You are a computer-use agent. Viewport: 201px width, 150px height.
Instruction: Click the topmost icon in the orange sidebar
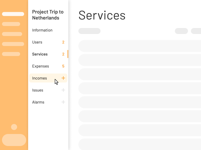(13, 14)
